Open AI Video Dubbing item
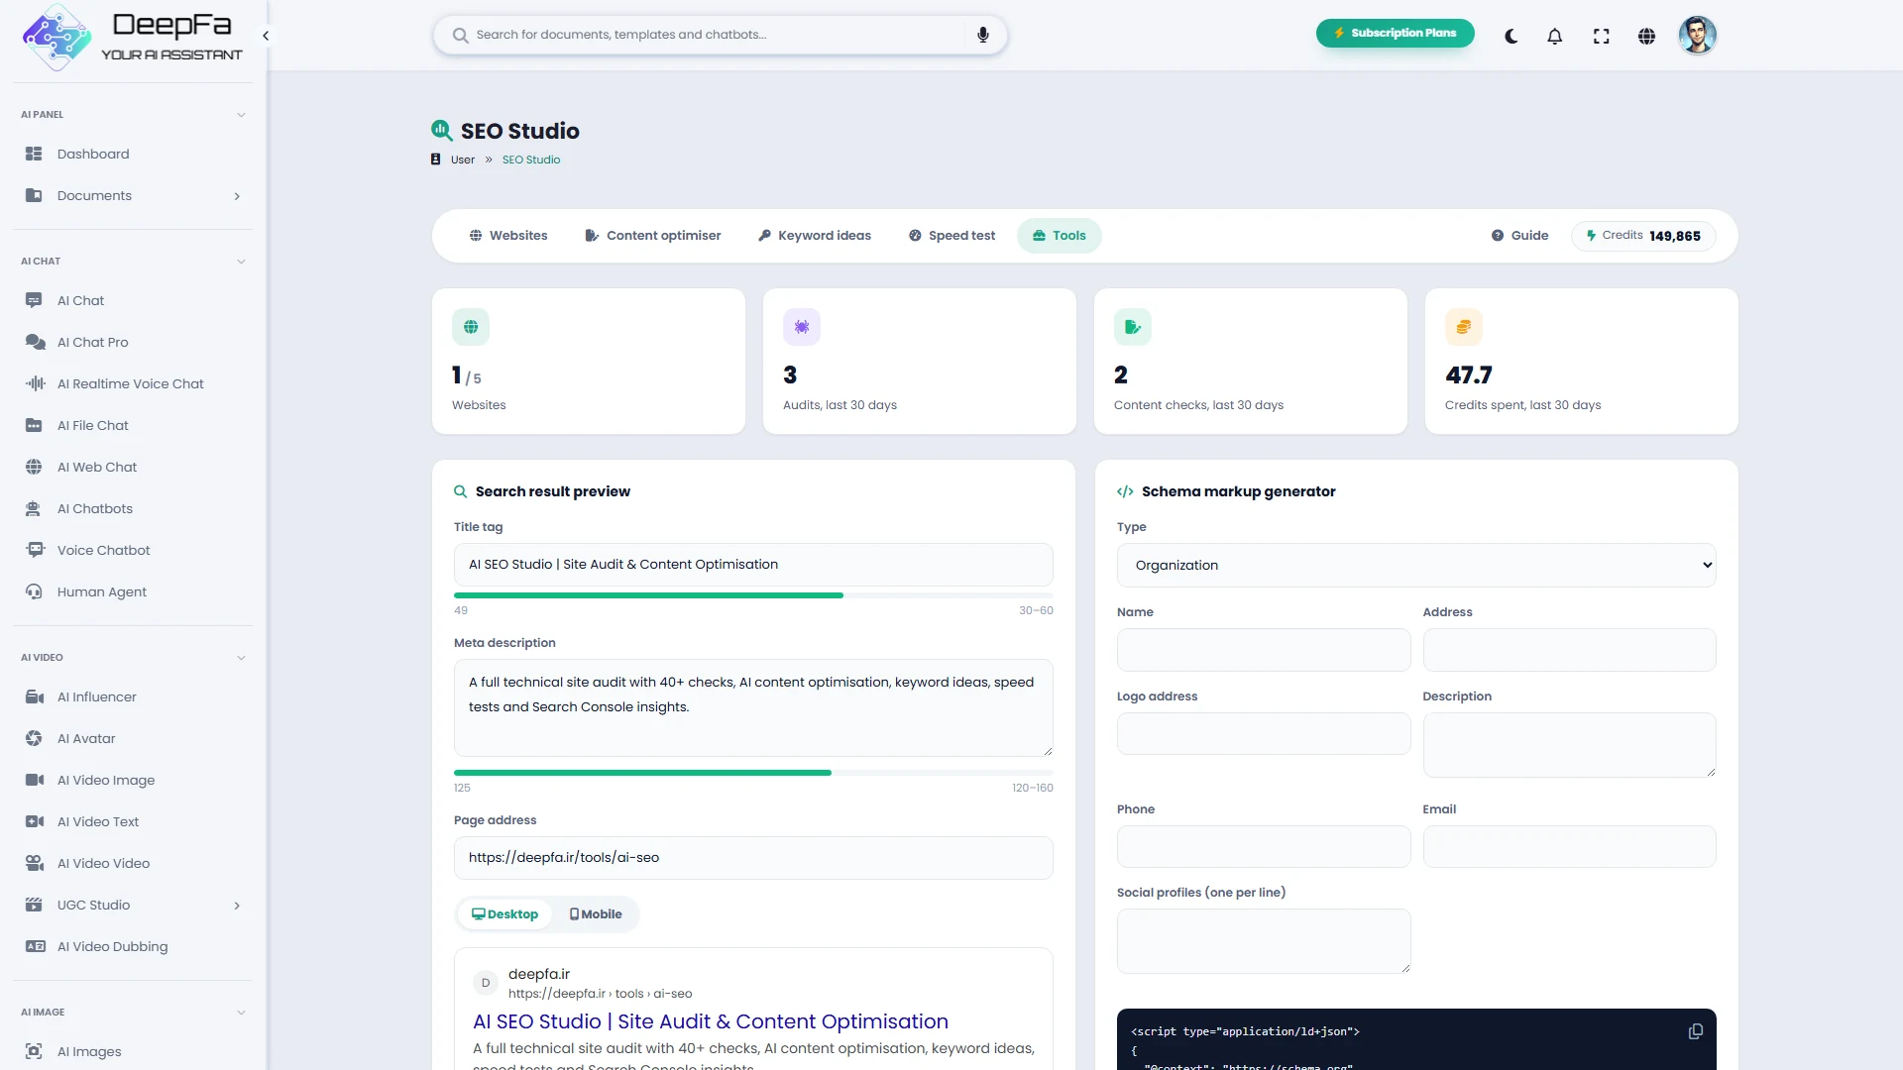This screenshot has height=1070, width=1903. (x=133, y=946)
